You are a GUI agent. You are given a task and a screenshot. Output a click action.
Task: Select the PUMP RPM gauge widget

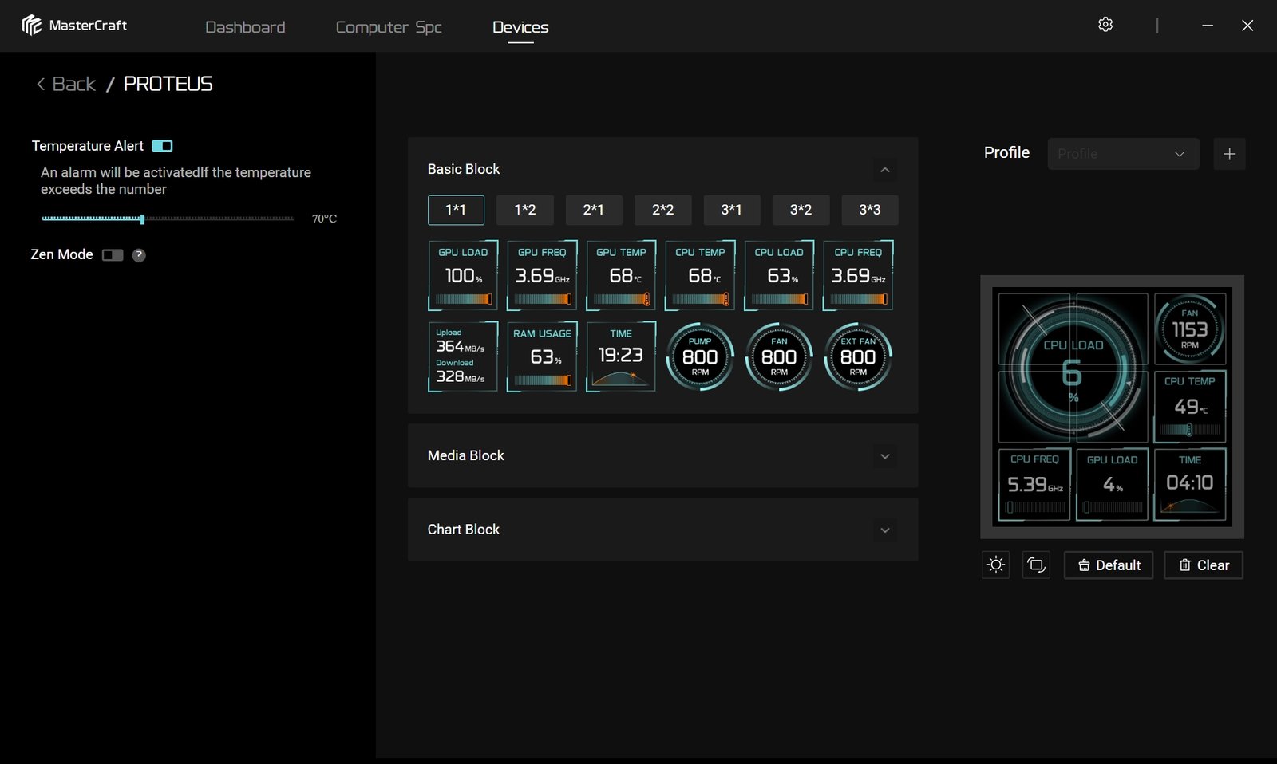(x=700, y=356)
